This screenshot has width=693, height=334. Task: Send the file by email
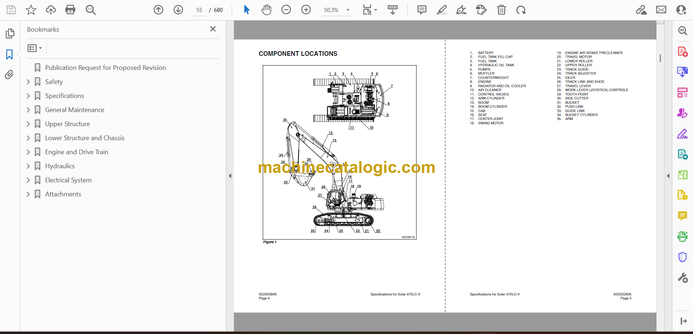click(x=661, y=10)
